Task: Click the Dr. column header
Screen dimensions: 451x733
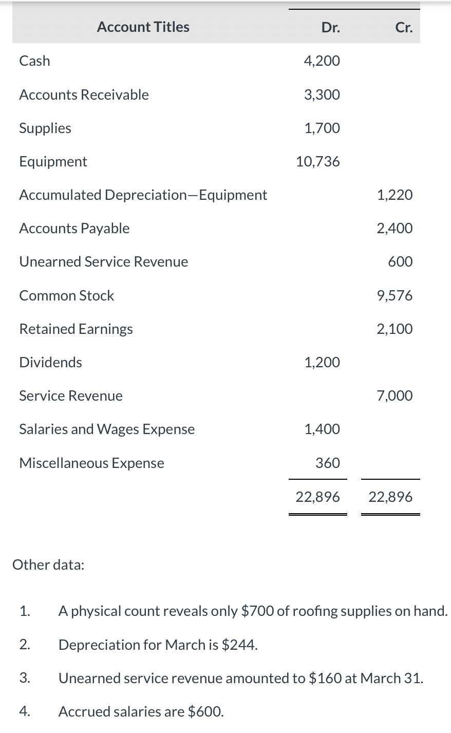Action: 330,28
